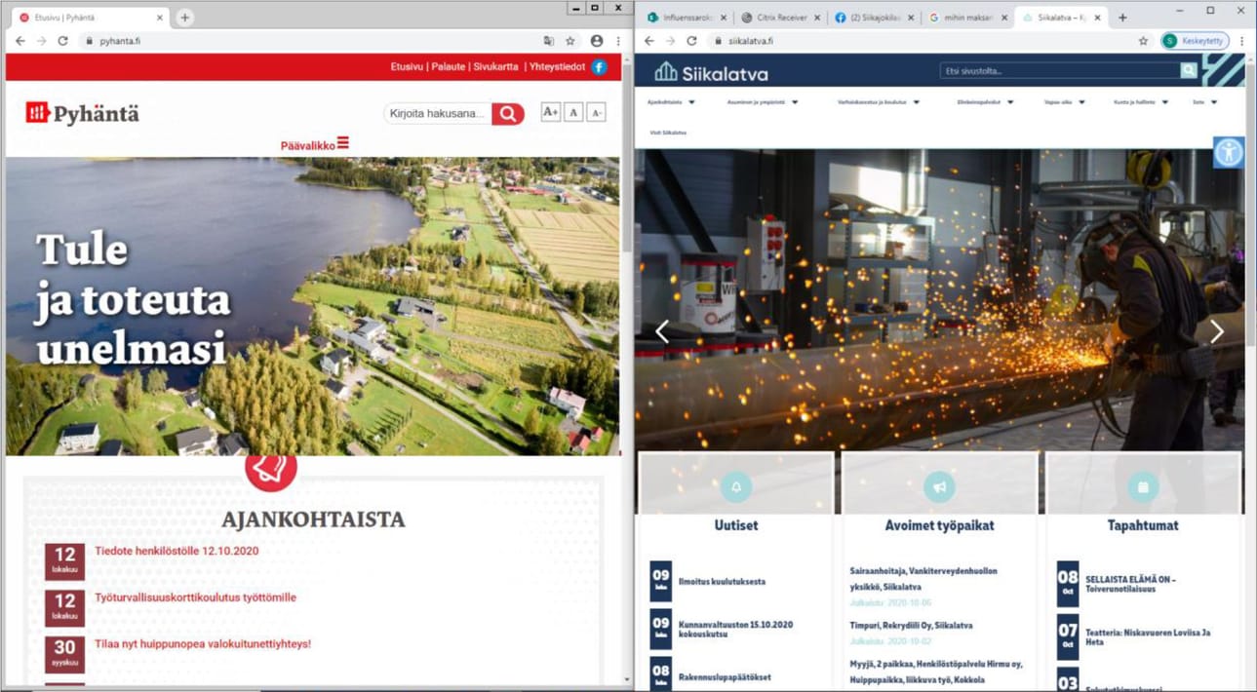Close the Siikalatva tab
Screen dimensions: 1257x692
(1098, 18)
